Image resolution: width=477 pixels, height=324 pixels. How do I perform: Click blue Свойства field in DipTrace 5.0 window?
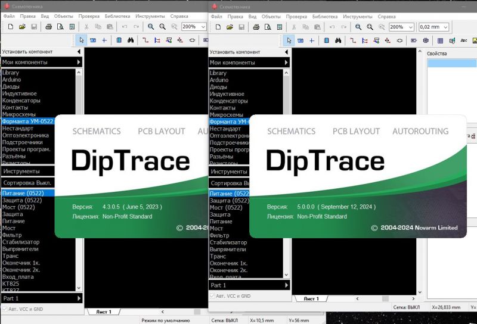coord(452,63)
